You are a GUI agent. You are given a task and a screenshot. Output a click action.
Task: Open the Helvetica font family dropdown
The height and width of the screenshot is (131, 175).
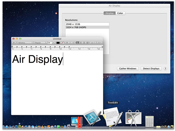coord(25,43)
